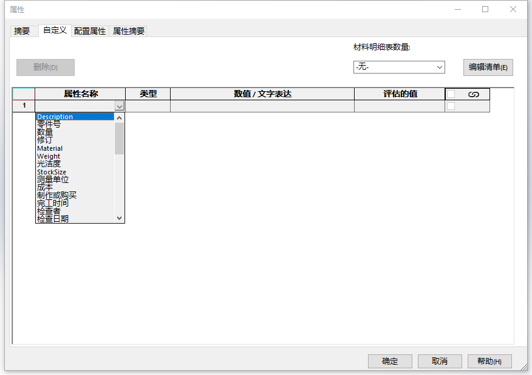Minimize the 属性 dialog window
Viewport: 532px width, 375px height.
(x=458, y=9)
